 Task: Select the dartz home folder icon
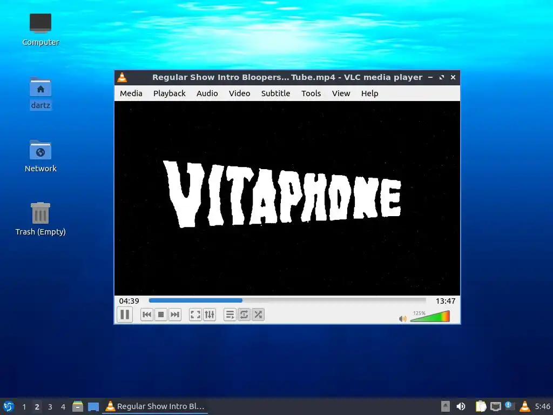[x=41, y=93]
